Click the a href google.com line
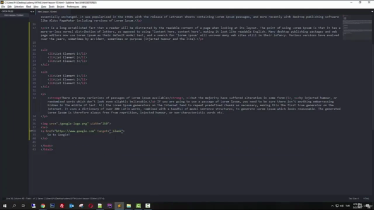Screen dimensions: 374x210 82,131
